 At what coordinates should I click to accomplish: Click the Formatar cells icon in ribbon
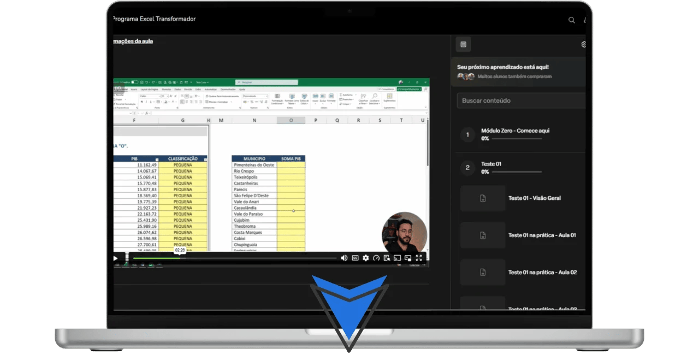click(331, 98)
